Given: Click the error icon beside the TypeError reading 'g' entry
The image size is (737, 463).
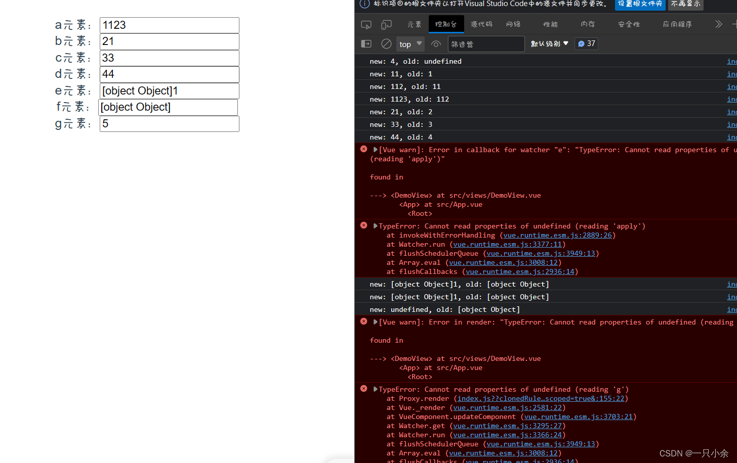Looking at the screenshot, I should (x=363, y=389).
